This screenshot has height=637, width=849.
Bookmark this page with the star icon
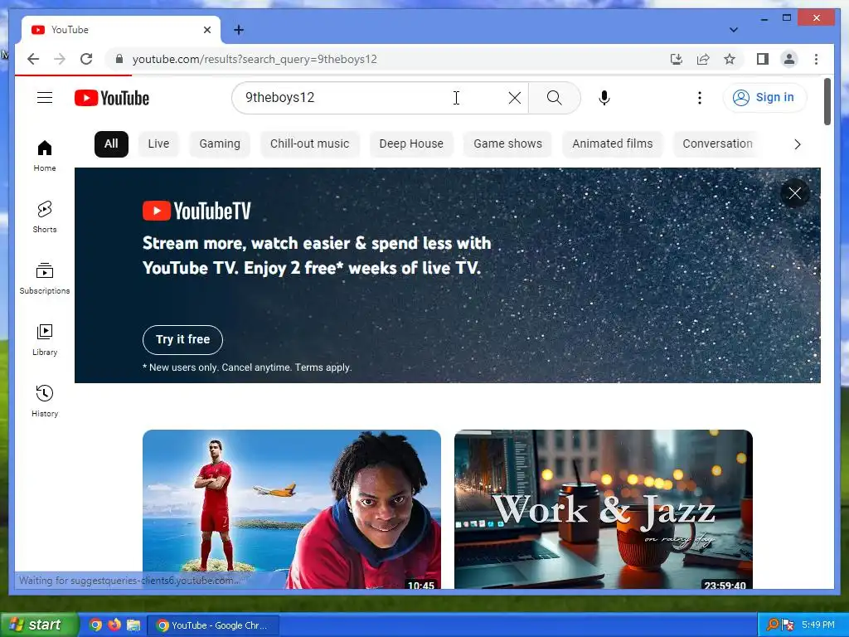[730, 59]
